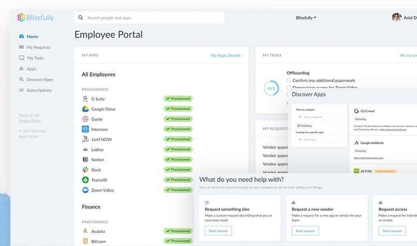Click the Search people and apps field
Image resolution: width=417 pixels, height=246 pixels.
pyautogui.click(x=149, y=18)
